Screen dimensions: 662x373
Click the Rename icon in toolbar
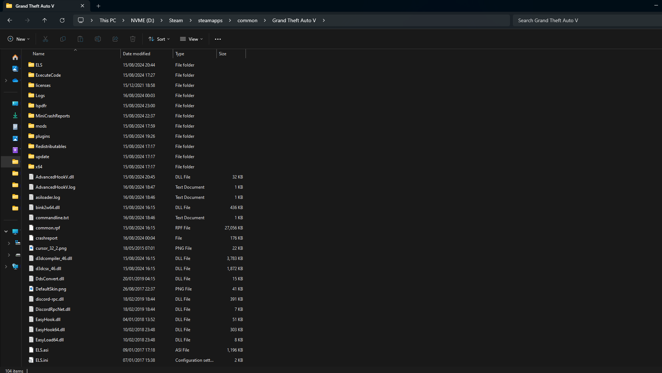pyautogui.click(x=98, y=39)
